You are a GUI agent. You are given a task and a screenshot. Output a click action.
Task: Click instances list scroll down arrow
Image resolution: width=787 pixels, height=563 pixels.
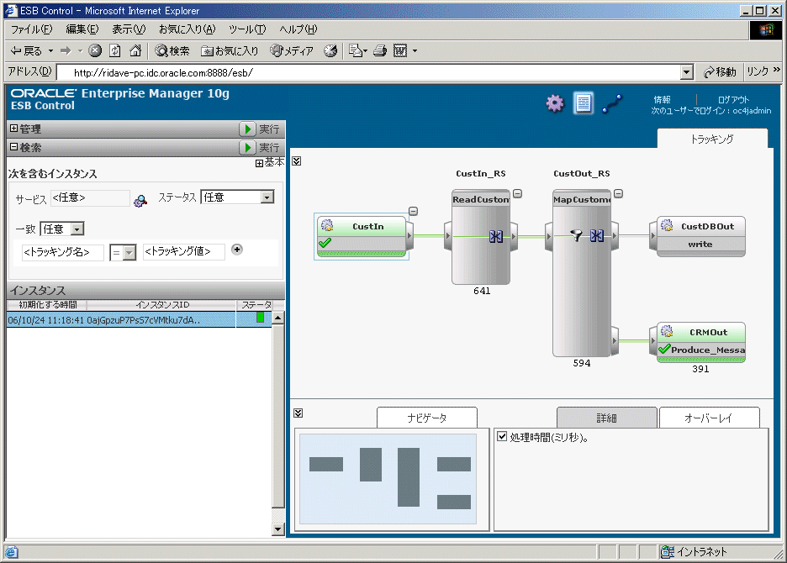click(278, 529)
